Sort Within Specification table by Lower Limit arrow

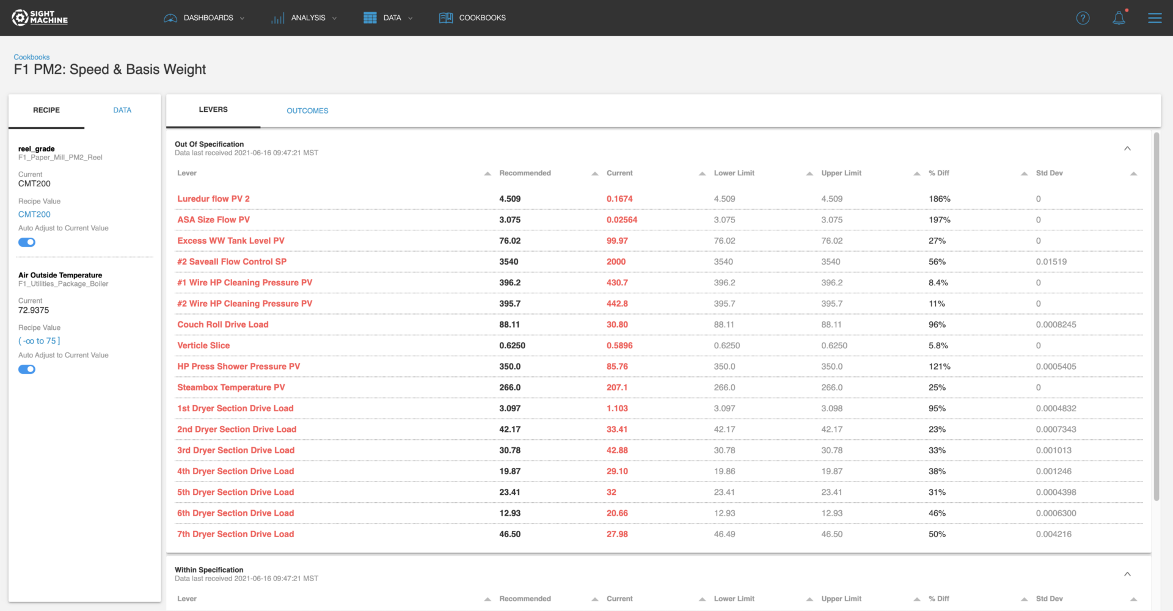pos(809,599)
